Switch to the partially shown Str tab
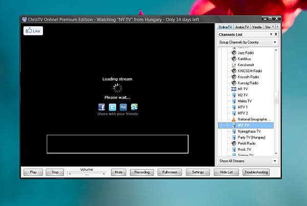Image resolution: width=307 pixels, height=206 pixels. point(268,27)
